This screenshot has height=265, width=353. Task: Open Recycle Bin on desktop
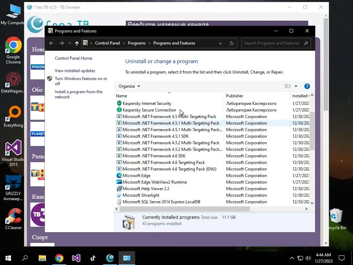[x=336, y=219]
